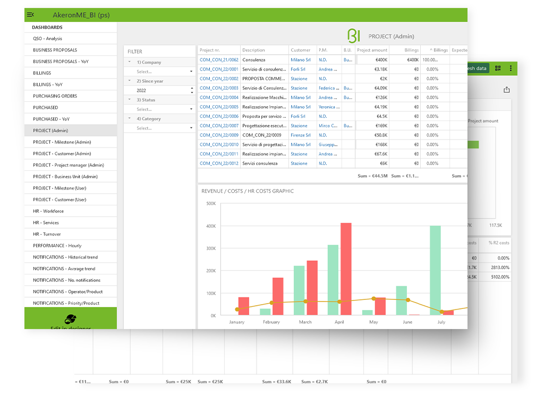Viewport: 544px width, 414px height.
Task: Collapse the '2) Since year' filter section
Action: 130,81
